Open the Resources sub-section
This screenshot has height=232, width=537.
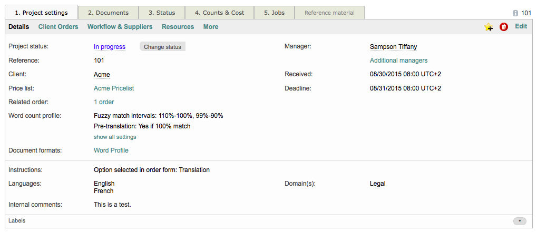(x=178, y=27)
